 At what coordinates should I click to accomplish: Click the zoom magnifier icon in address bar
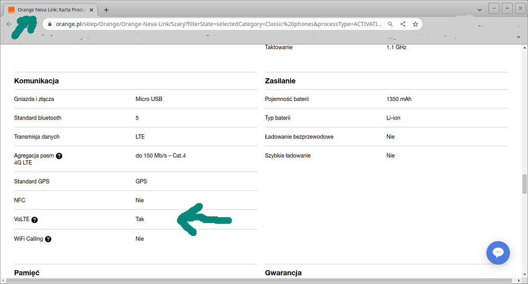tap(390, 24)
